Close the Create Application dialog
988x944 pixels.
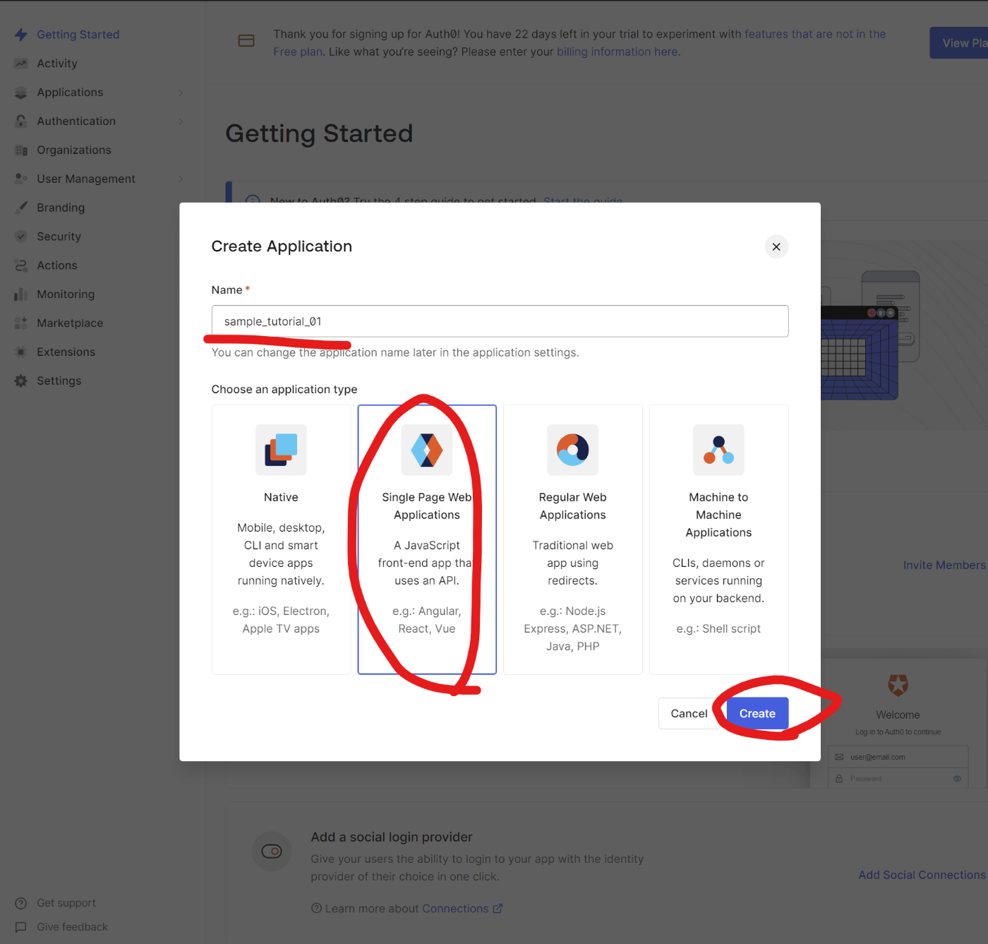(776, 246)
